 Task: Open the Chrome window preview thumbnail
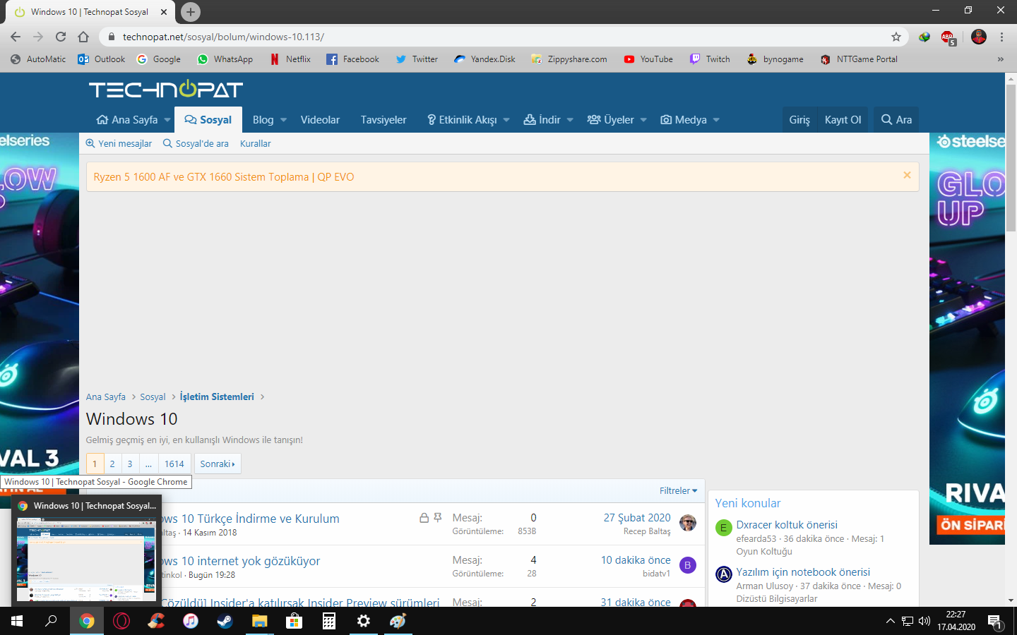tap(86, 560)
